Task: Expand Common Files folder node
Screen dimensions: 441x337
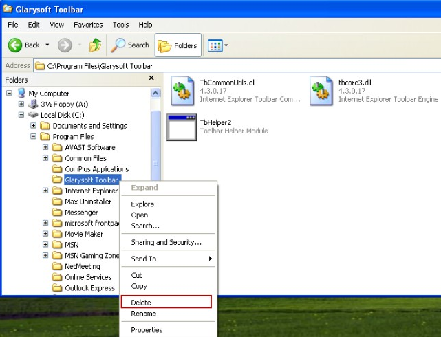Action: coord(45,158)
